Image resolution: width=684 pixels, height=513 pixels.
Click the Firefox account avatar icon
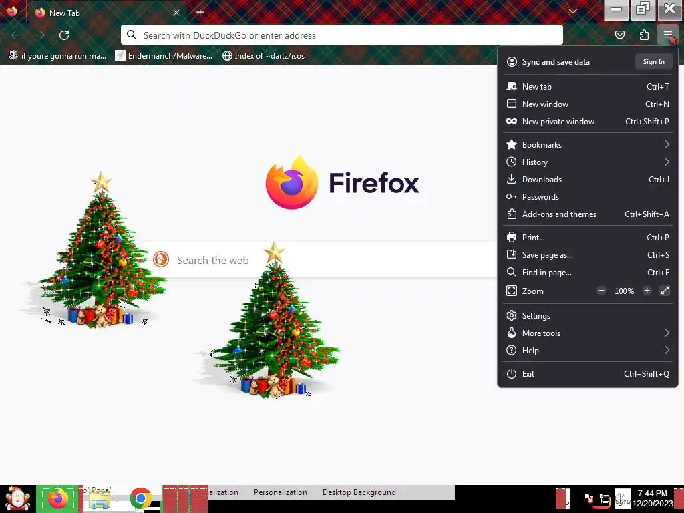[x=512, y=62]
